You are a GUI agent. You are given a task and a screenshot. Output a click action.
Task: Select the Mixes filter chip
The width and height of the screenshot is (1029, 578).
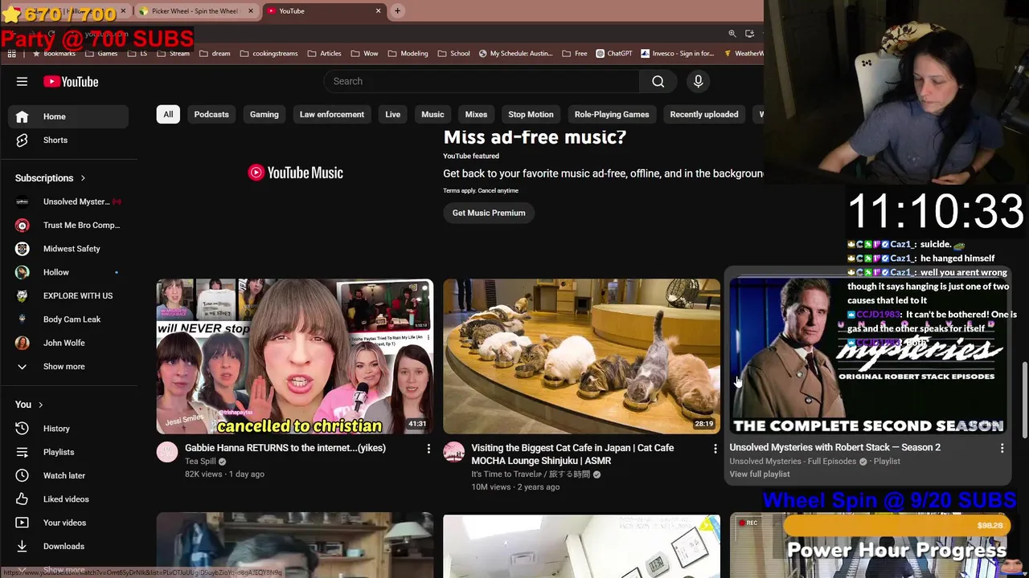coord(476,114)
